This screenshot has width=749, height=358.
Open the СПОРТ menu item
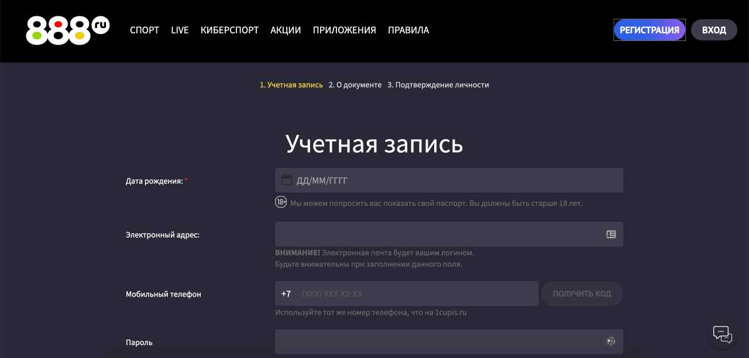tap(145, 30)
